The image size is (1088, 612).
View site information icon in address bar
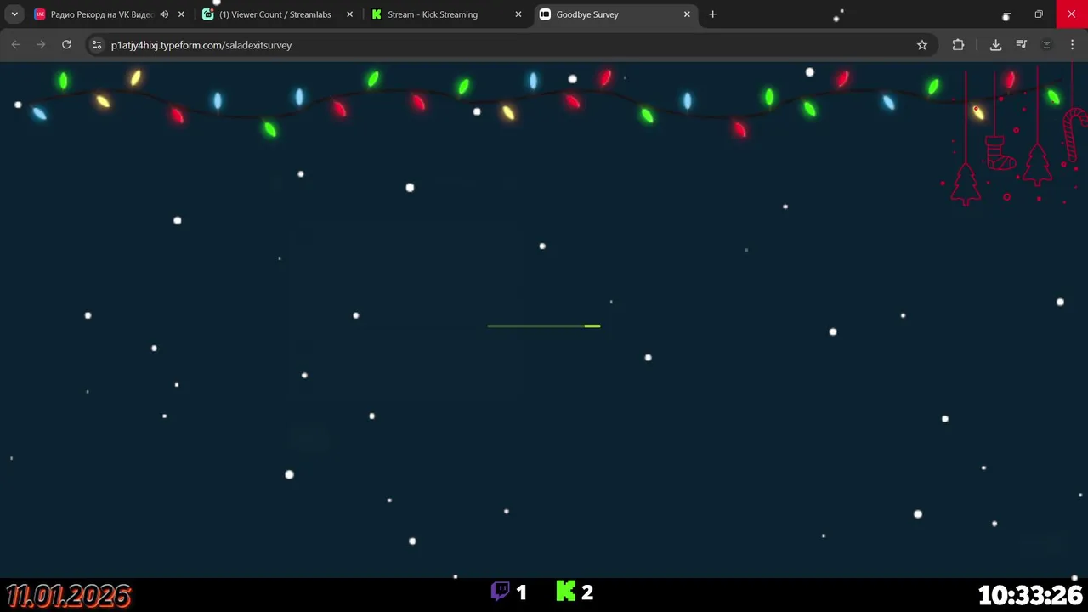(x=97, y=45)
